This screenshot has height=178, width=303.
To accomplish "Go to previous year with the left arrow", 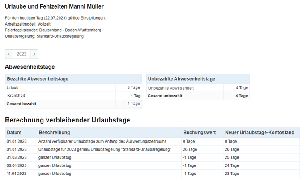I will [9, 54].
